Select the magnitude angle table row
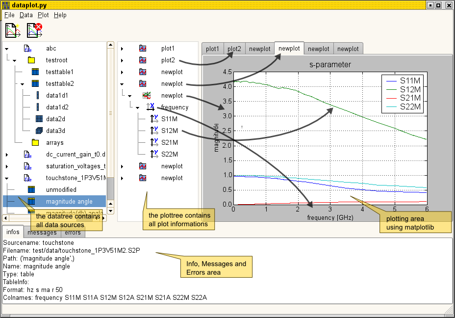Viewport: 455px width, 318px height. point(69,201)
